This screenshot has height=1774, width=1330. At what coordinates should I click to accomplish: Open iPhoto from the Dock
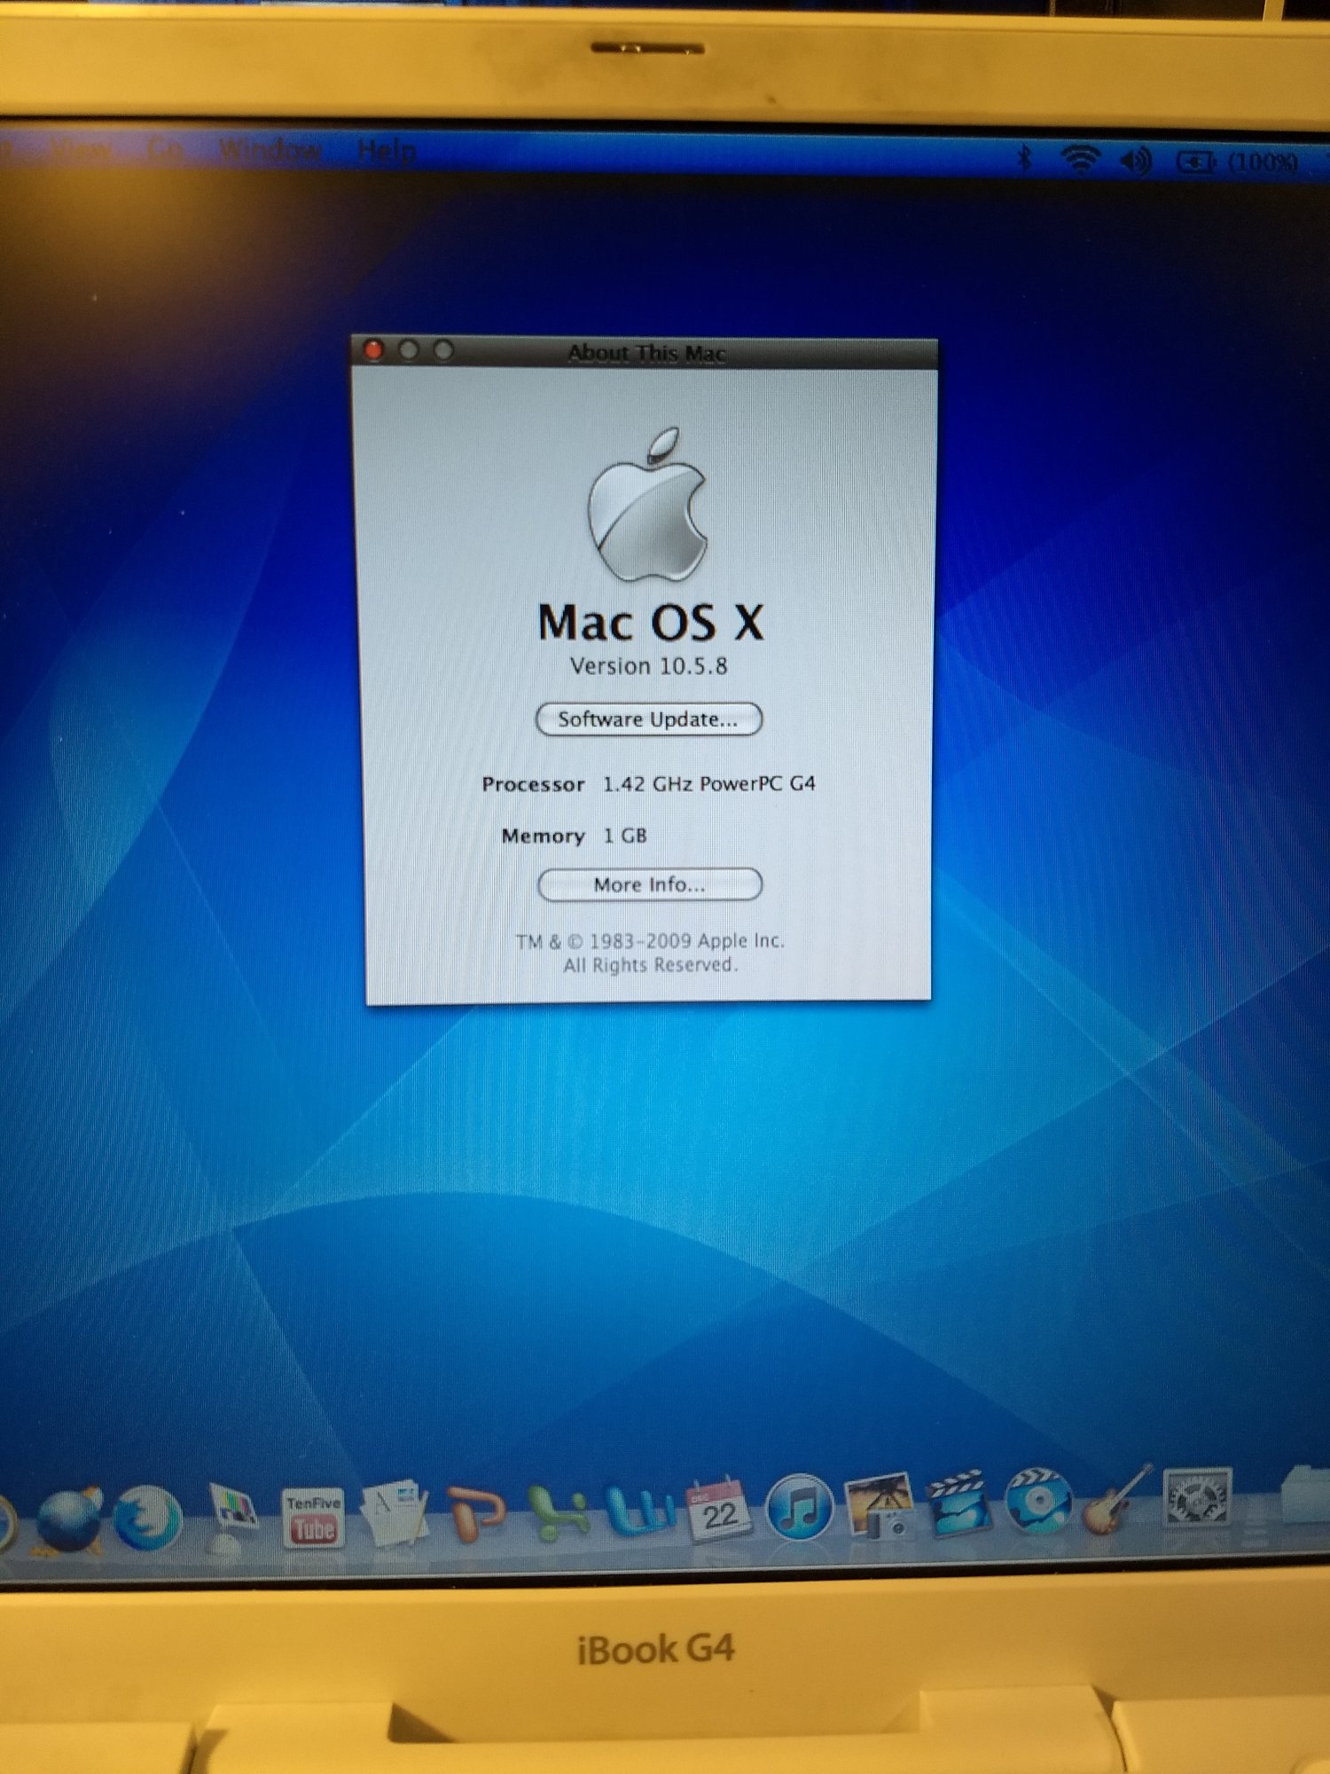(x=880, y=1504)
